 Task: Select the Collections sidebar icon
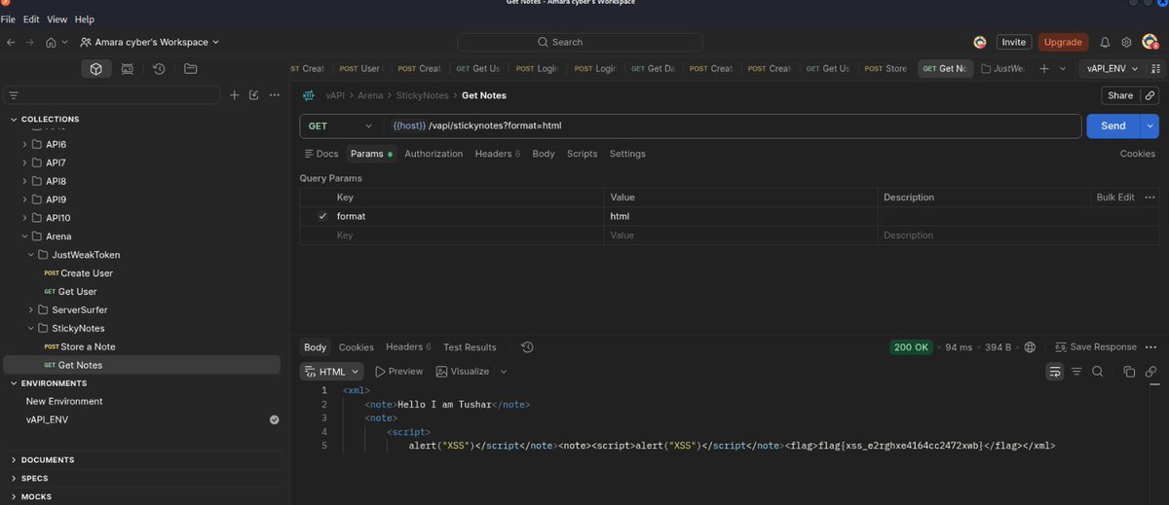pyautogui.click(x=95, y=69)
